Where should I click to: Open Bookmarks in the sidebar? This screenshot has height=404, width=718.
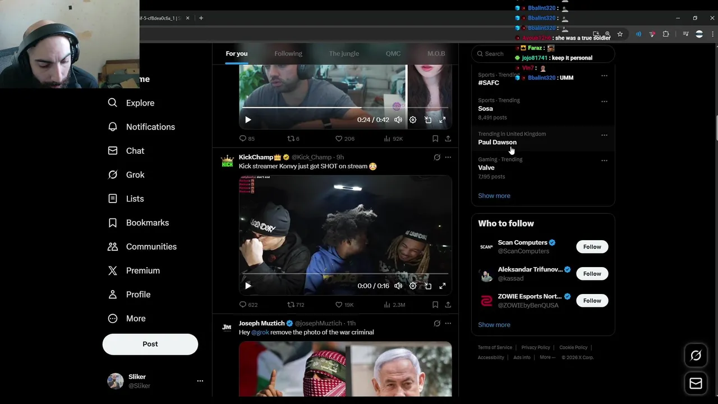coord(138,223)
